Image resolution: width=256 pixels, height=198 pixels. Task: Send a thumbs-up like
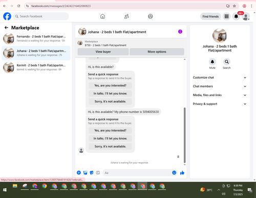(182, 172)
